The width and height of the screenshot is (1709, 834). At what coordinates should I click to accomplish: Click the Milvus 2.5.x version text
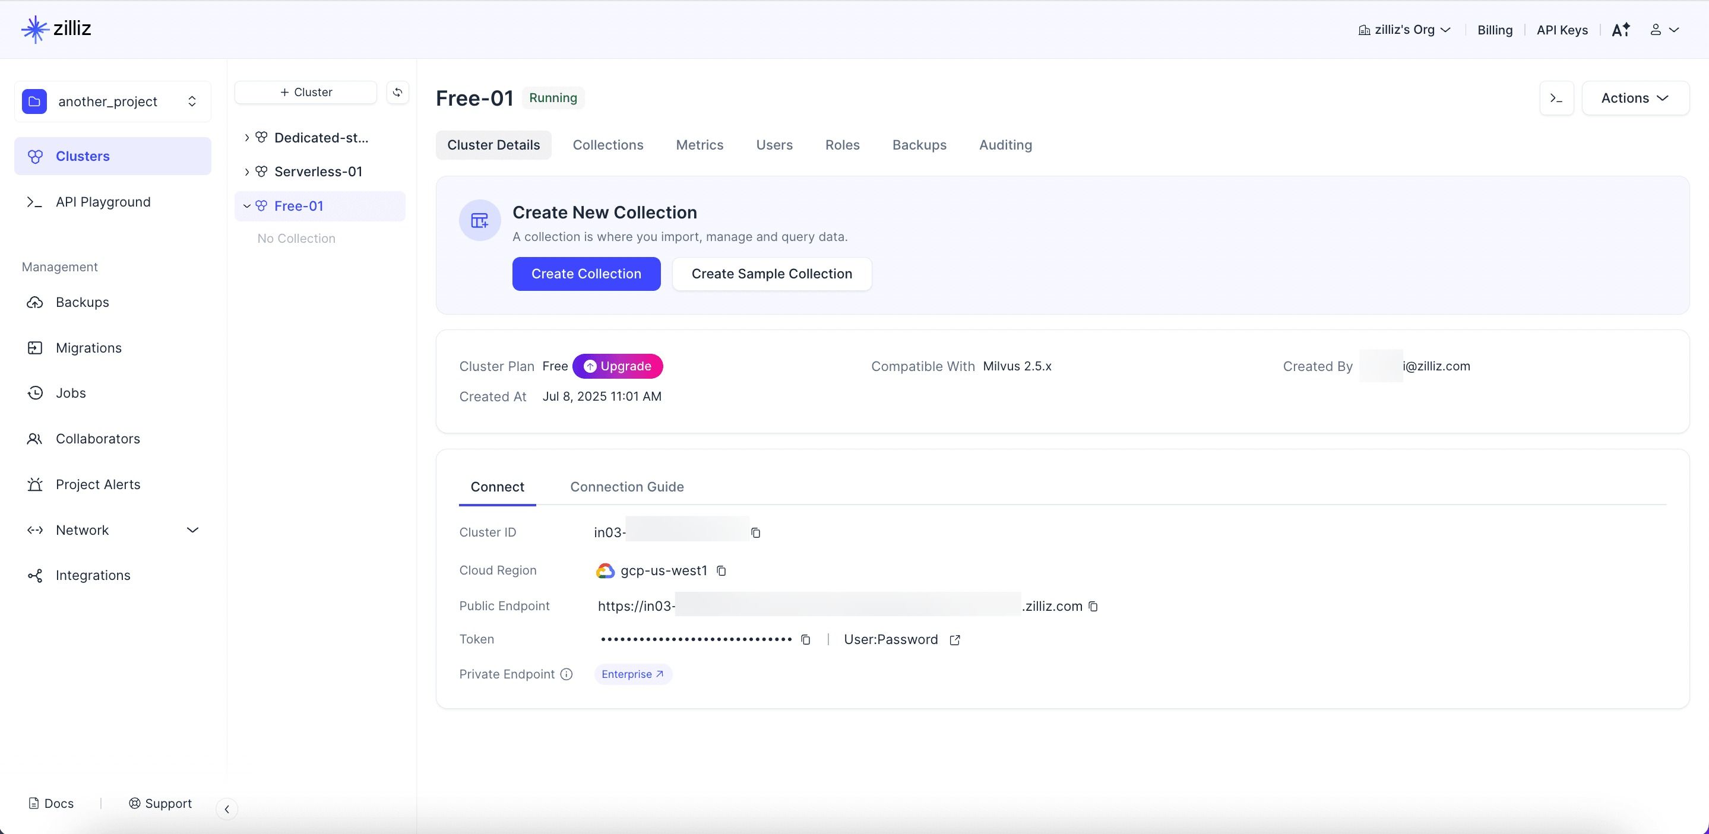click(x=1017, y=366)
